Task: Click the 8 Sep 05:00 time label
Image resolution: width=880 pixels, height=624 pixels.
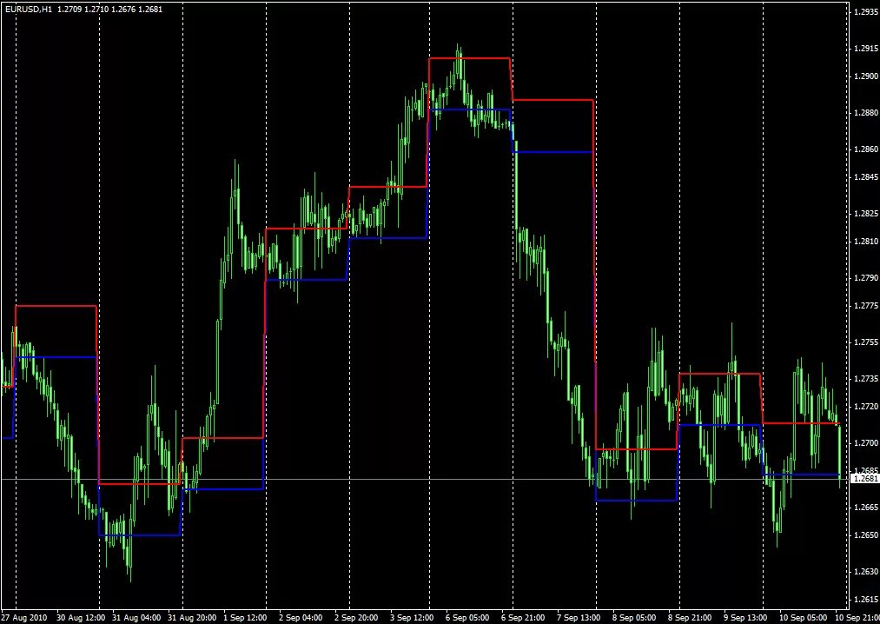Action: (633, 618)
